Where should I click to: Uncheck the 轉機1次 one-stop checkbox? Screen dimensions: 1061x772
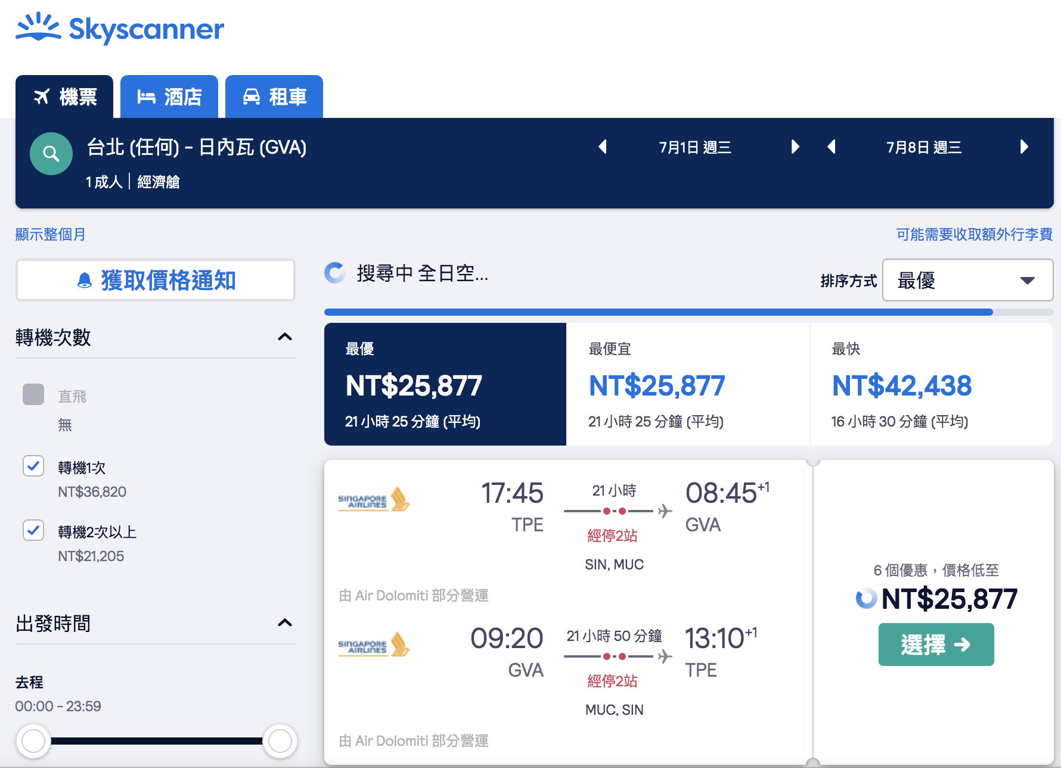33,466
